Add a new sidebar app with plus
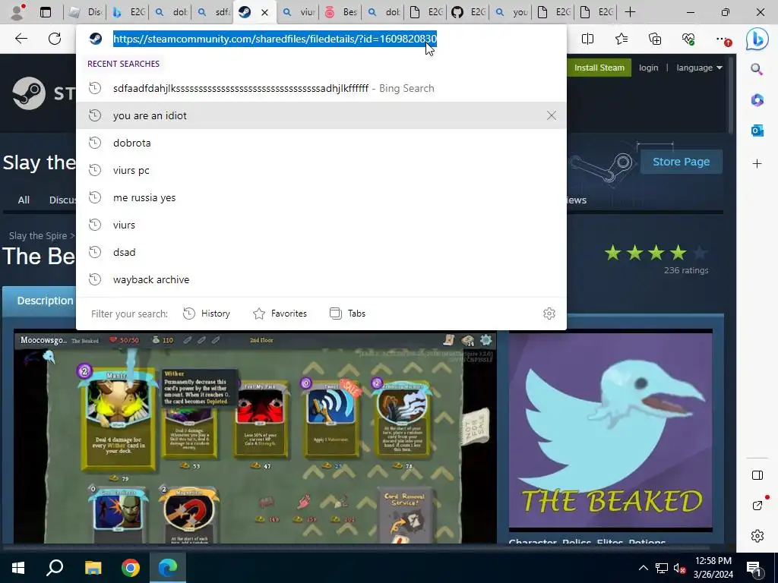This screenshot has height=583, width=778. tap(757, 164)
